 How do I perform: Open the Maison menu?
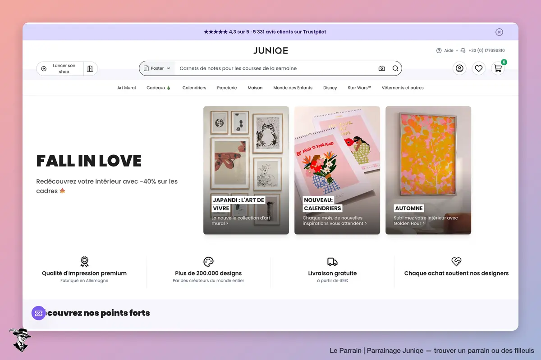click(x=255, y=88)
